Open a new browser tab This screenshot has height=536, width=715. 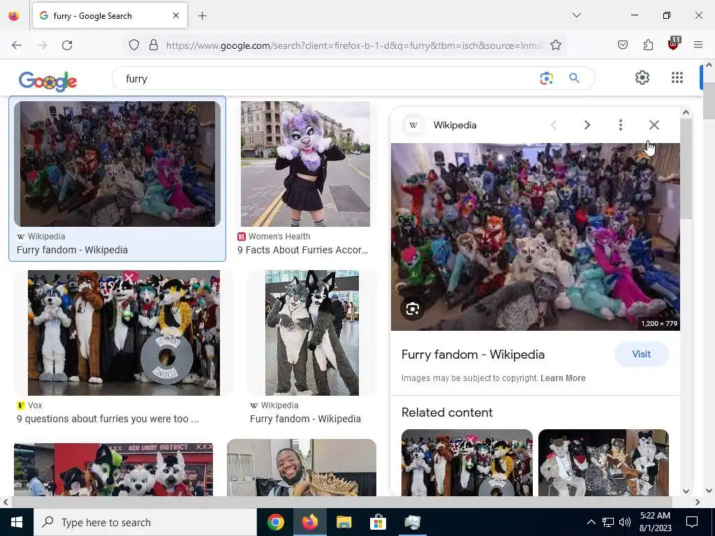tap(202, 16)
